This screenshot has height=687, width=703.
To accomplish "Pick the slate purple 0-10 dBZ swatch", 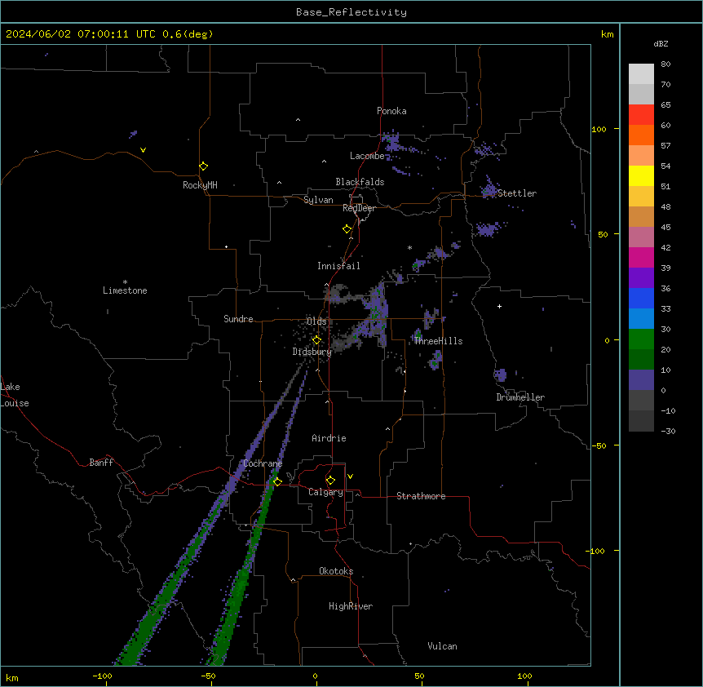I will [641, 380].
